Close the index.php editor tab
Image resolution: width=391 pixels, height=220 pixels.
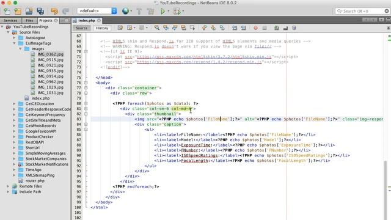coord(99,20)
